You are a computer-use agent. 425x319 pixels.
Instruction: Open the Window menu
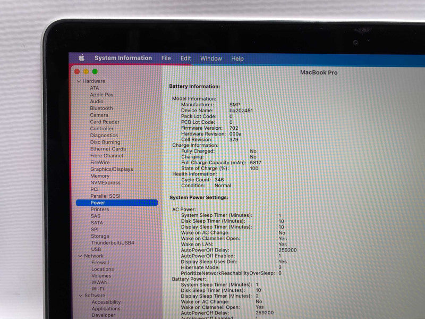tap(211, 58)
